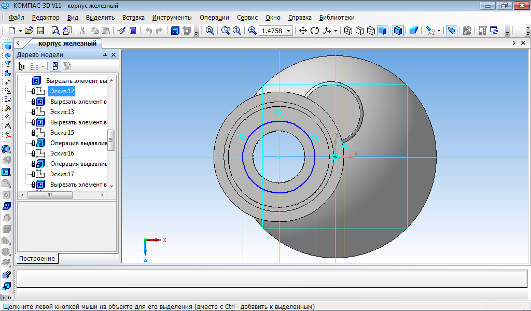
Task: Open the zoom scale dropdown
Action: point(289,31)
